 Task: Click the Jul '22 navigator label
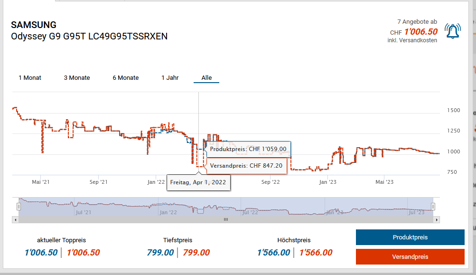(x=250, y=212)
